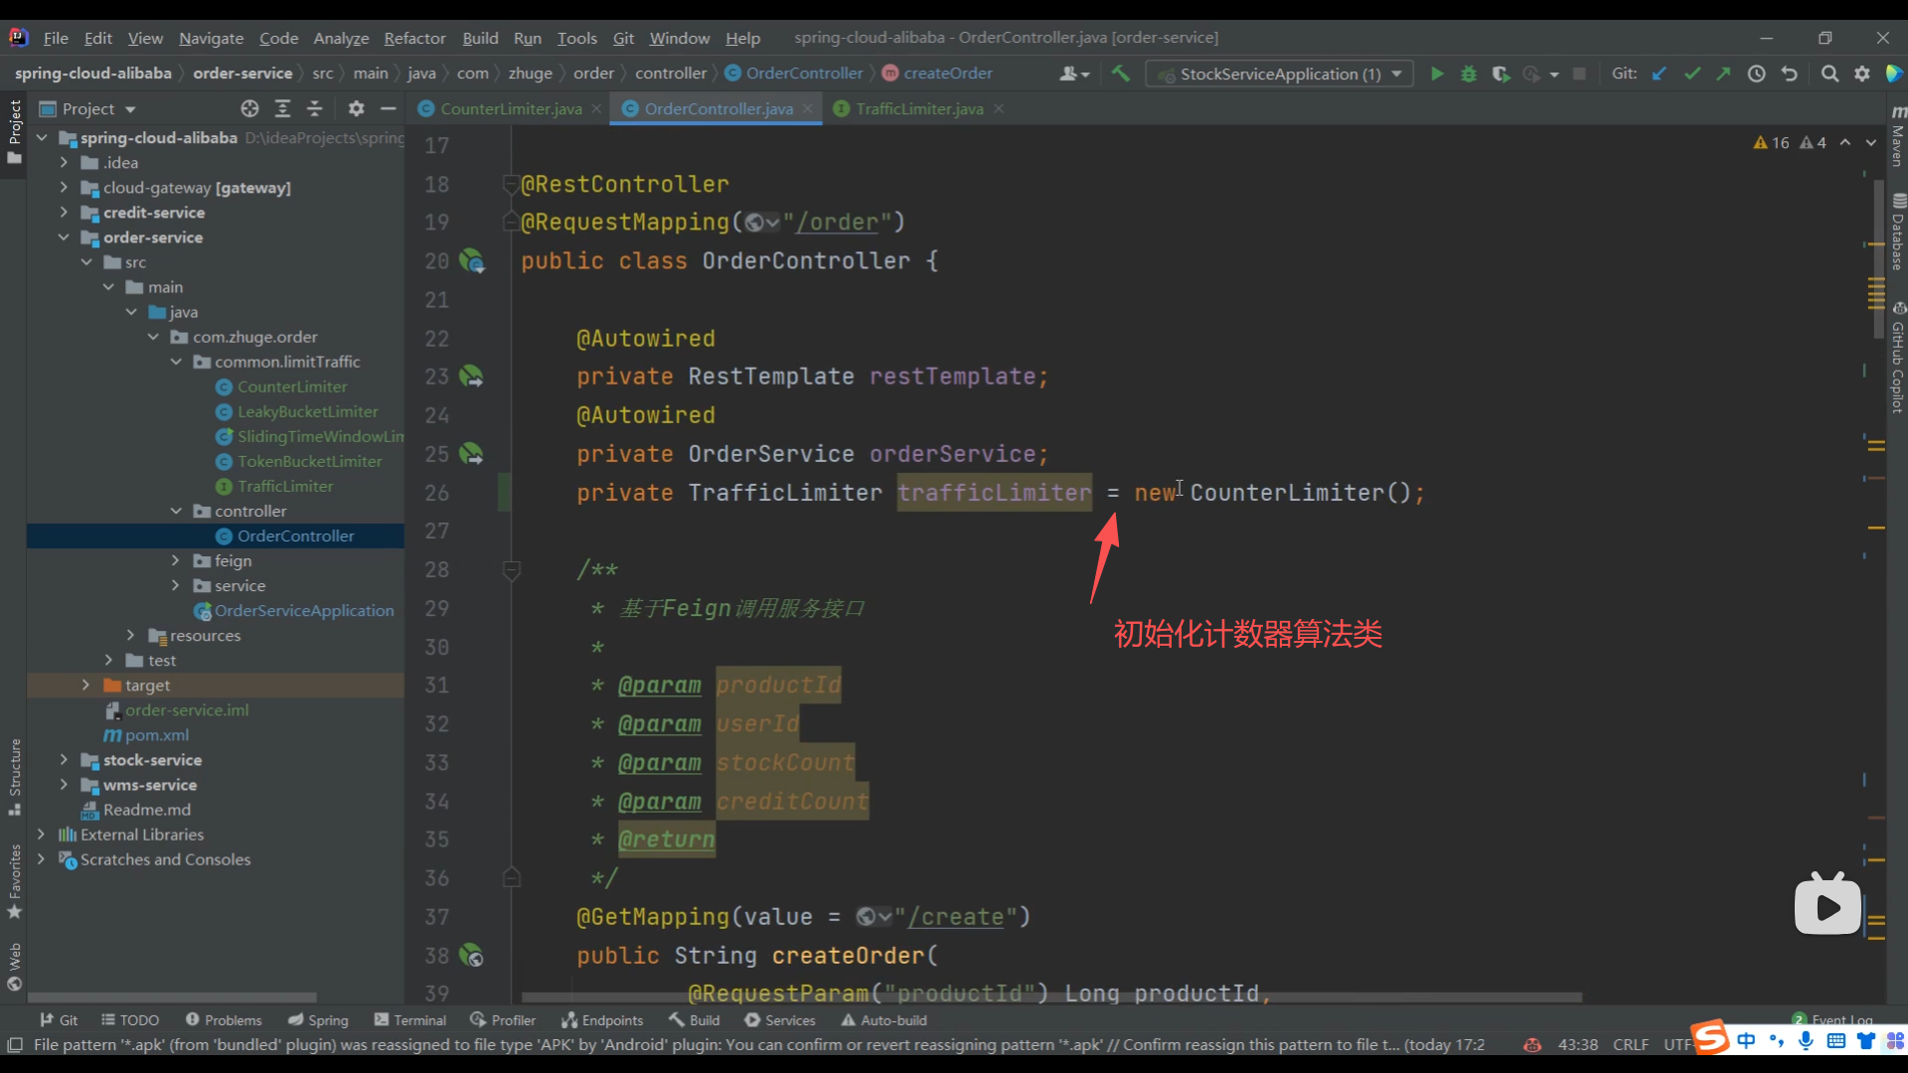
Task: Toggle Maven tool window on right
Action: coord(1897,139)
